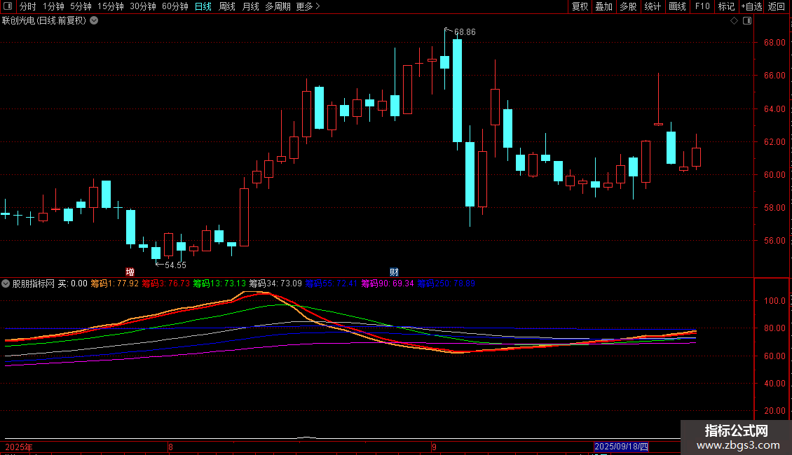792x455 pixels.
Task: Switch to 周线 weekly chart
Action: (227, 6)
